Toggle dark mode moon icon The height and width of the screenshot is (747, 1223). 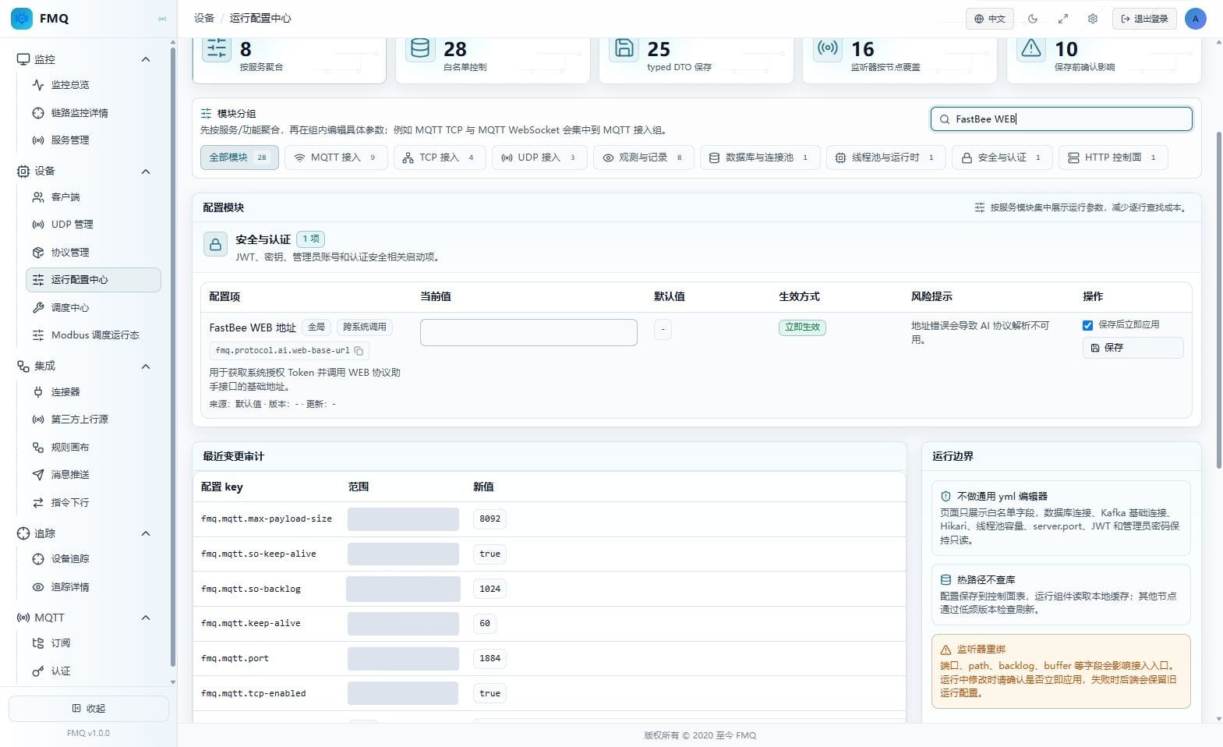1033,19
